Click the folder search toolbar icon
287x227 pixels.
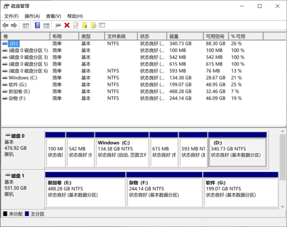point(94,25)
